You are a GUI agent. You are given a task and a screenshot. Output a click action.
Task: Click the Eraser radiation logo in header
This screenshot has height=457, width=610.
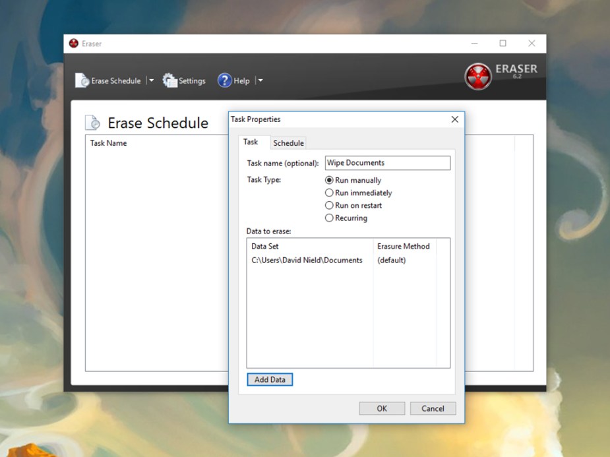[478, 76]
